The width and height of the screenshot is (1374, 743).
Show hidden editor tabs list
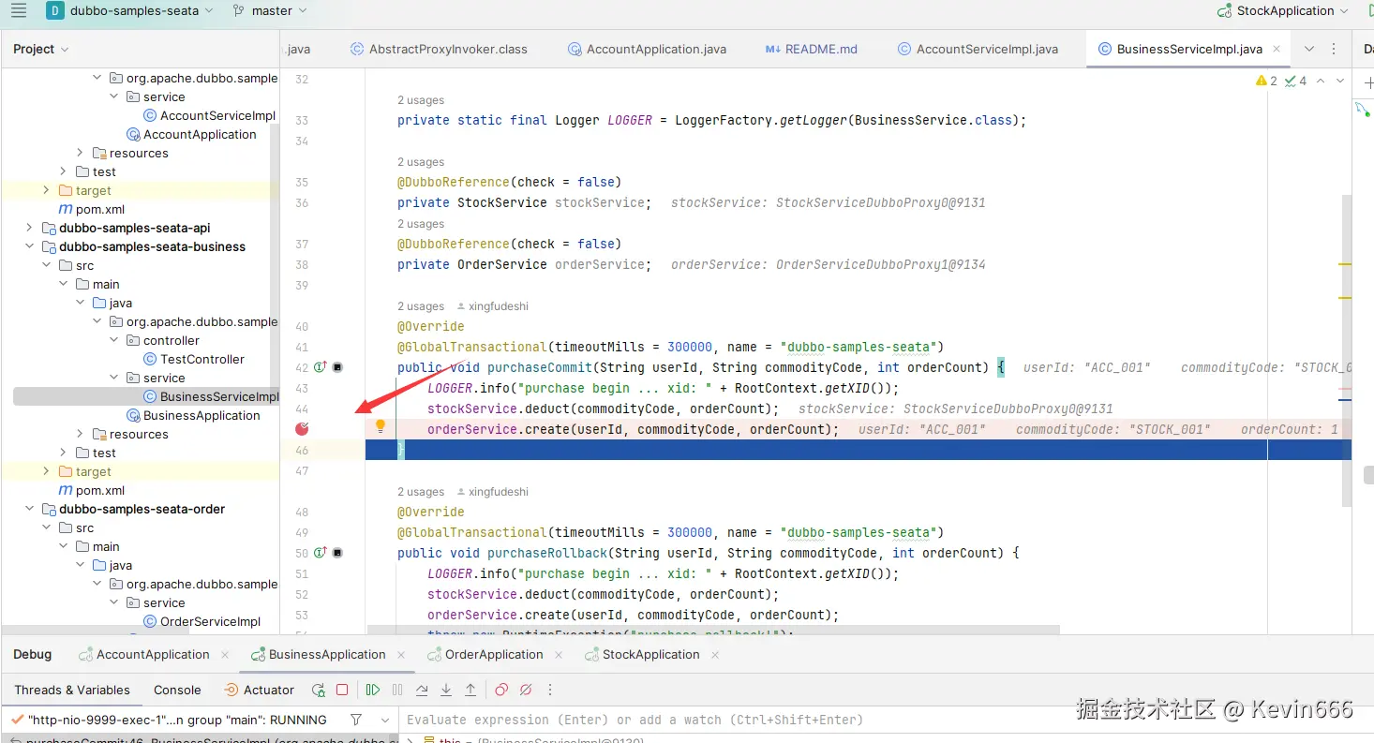pyautogui.click(x=1309, y=49)
